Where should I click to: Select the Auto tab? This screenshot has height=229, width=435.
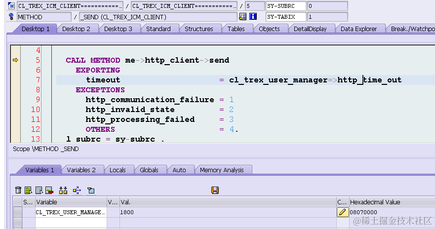click(x=179, y=170)
